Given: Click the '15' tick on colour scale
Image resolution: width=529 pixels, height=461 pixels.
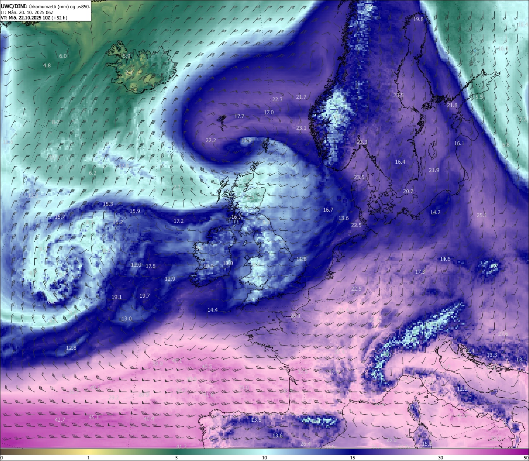Looking at the screenshot, I should coord(353,458).
